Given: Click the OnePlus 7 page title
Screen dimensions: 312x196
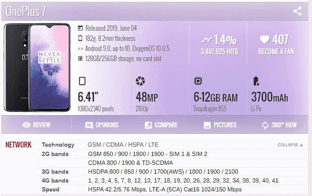Looking at the screenshot, I should 26,11.
